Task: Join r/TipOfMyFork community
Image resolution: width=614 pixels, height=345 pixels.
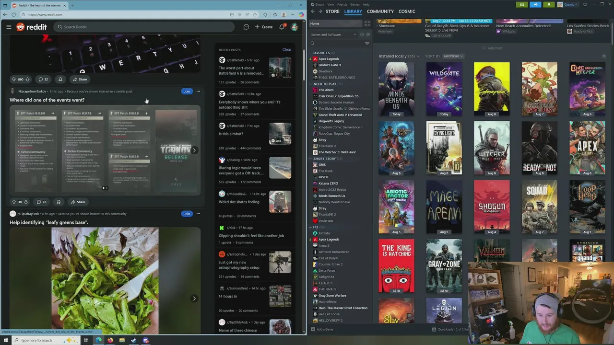Action: pyautogui.click(x=187, y=214)
